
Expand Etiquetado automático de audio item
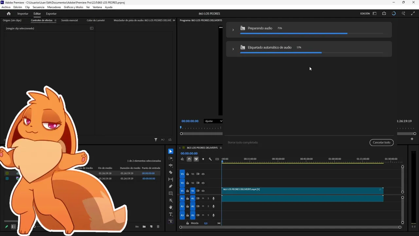pyautogui.click(x=233, y=49)
